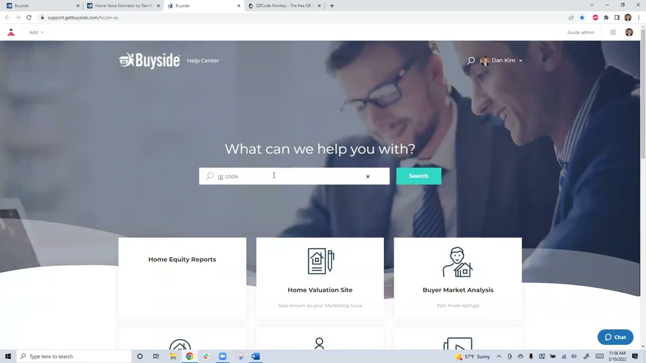The height and width of the screenshot is (363, 646).
Task: Click the microphone tray icon
Action: pyautogui.click(x=531, y=356)
